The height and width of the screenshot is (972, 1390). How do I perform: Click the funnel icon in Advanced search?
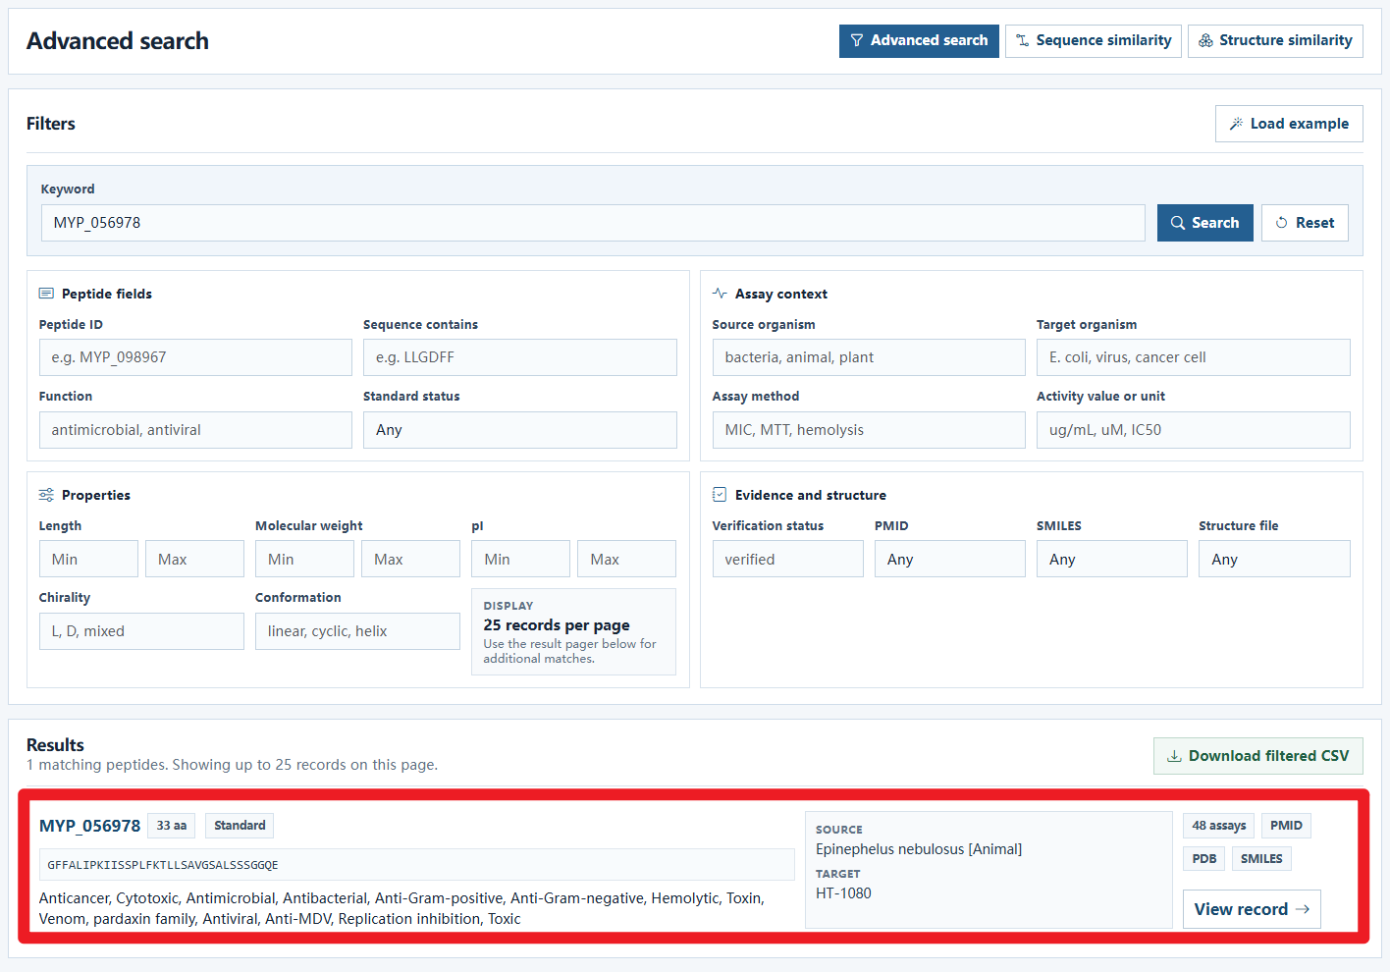(x=857, y=40)
